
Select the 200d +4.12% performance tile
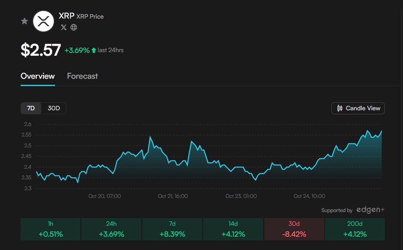coord(355,229)
